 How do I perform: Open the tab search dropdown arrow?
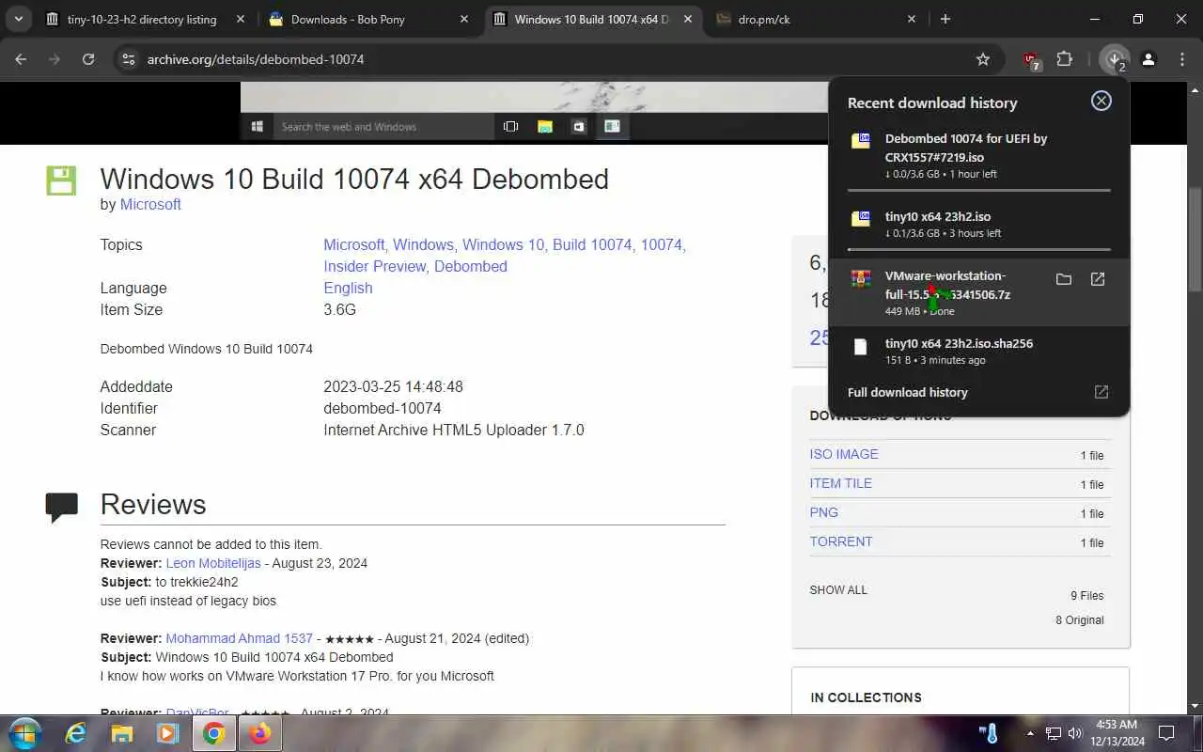pos(18,19)
